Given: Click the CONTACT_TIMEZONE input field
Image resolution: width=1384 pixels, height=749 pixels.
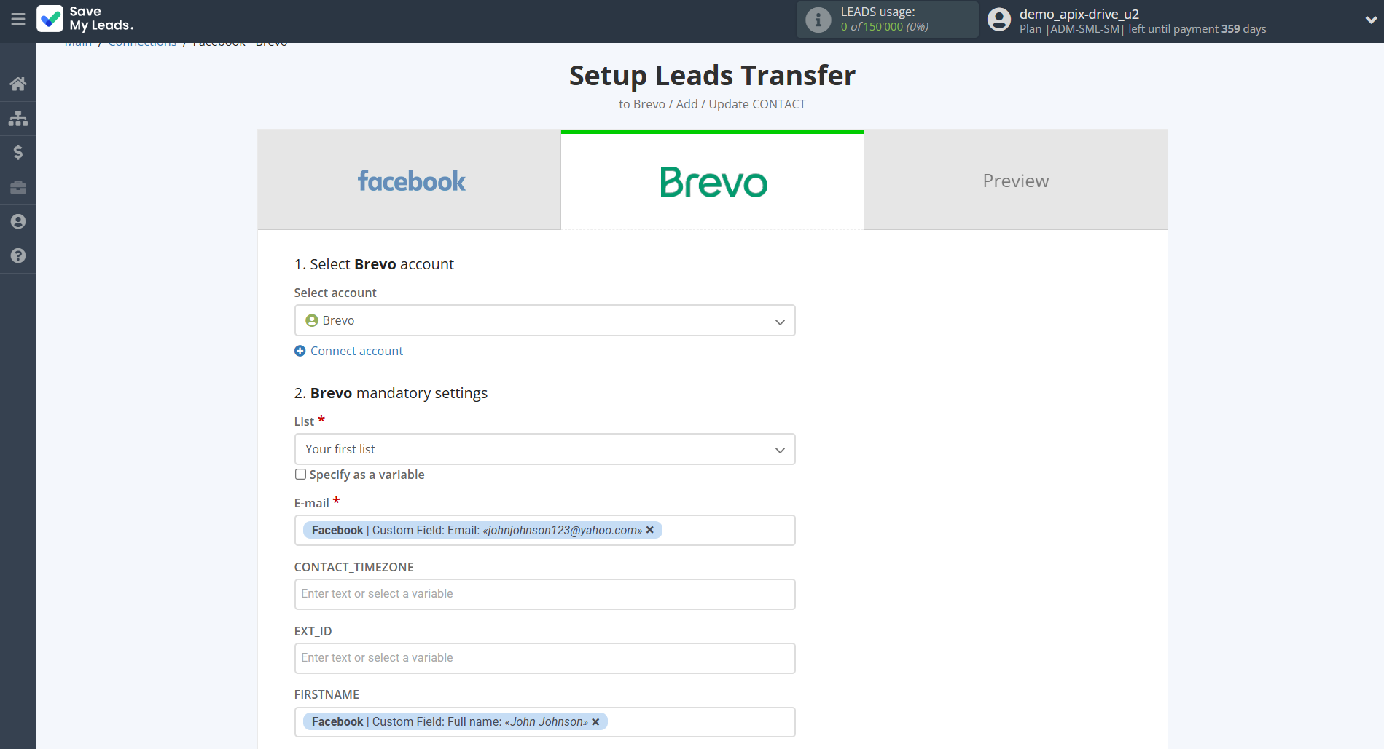Looking at the screenshot, I should [544, 594].
